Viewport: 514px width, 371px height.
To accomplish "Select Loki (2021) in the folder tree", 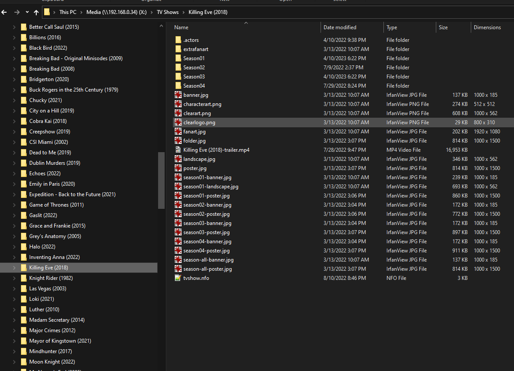I will click(x=41, y=299).
